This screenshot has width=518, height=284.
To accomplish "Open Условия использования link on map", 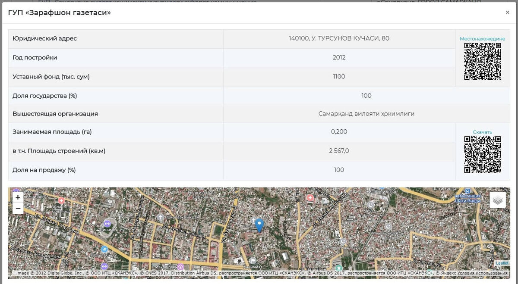I will coord(483,273).
